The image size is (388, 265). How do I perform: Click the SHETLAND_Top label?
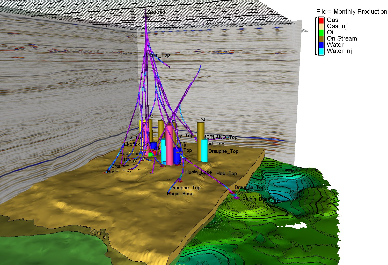coord(221,137)
